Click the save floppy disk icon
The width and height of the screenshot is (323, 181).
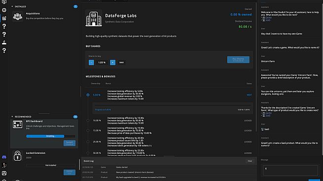coord(4,173)
